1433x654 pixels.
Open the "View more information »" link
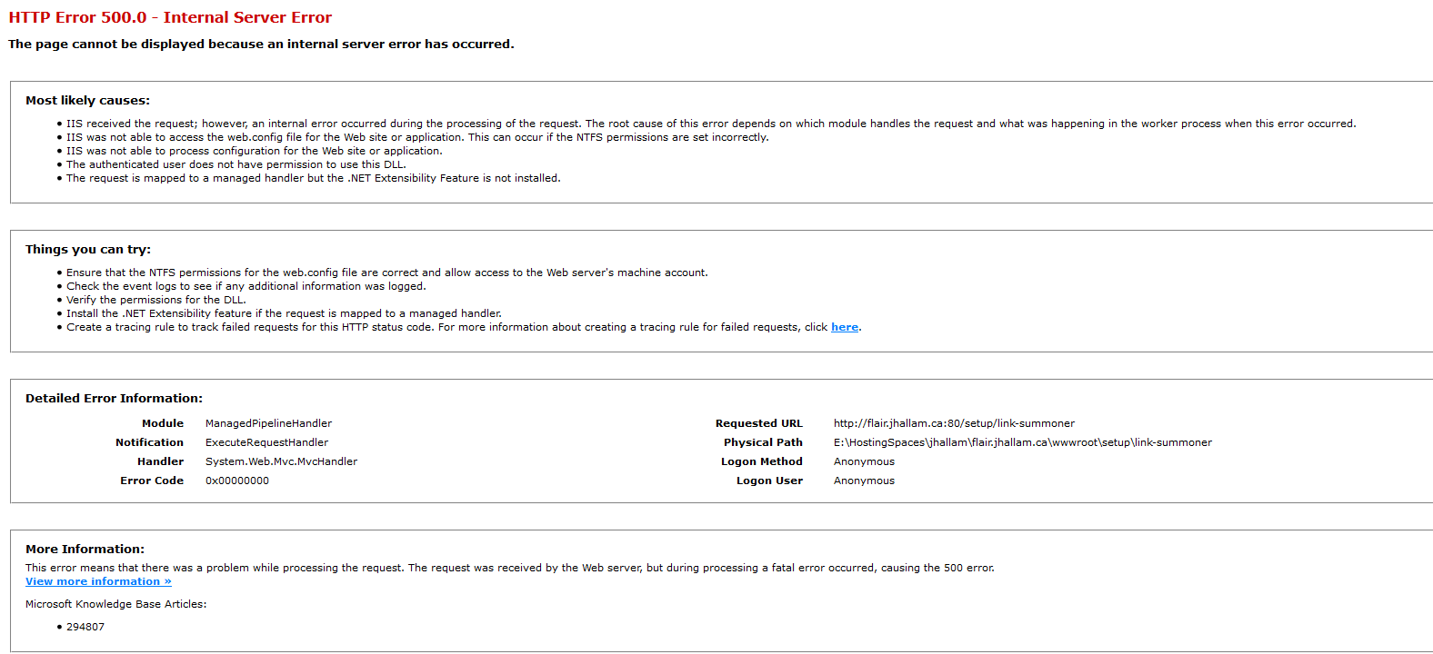[x=98, y=581]
